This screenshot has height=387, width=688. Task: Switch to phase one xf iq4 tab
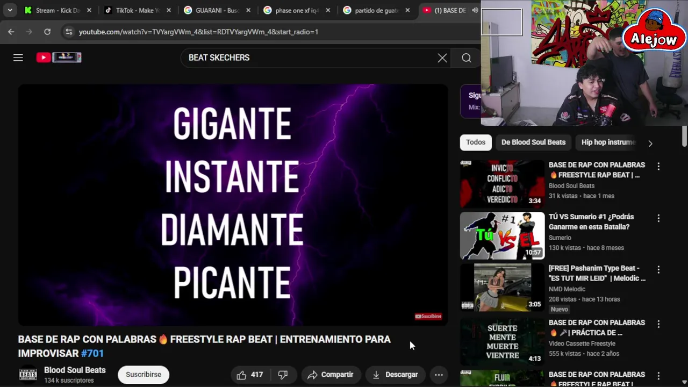296,10
